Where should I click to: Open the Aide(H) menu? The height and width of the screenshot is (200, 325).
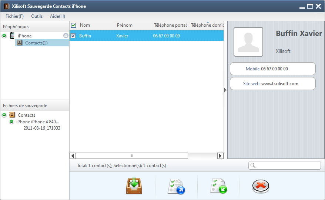coord(57,16)
